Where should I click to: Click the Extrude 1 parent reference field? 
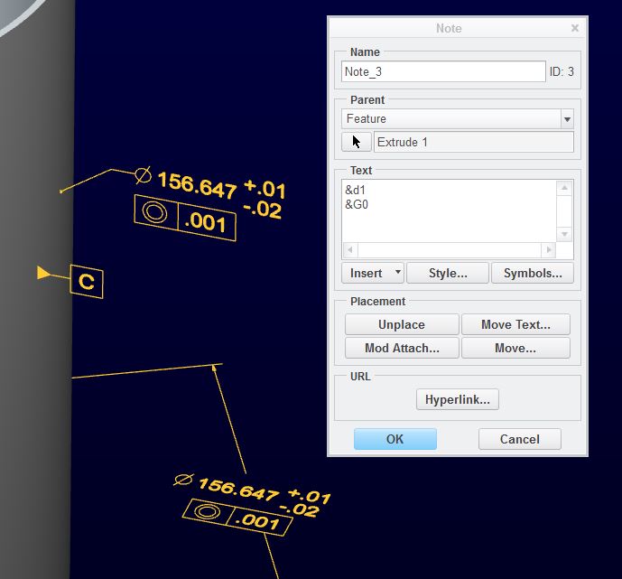(x=474, y=142)
